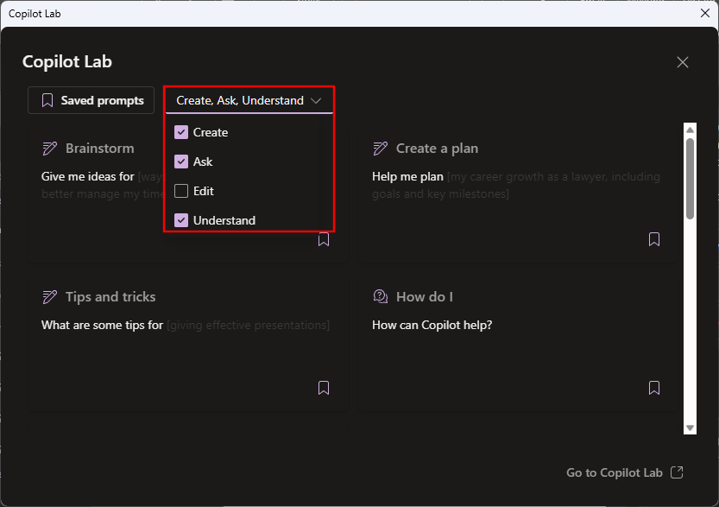The height and width of the screenshot is (507, 719).
Task: Bookmark the How do I prompt
Action: pyautogui.click(x=654, y=388)
